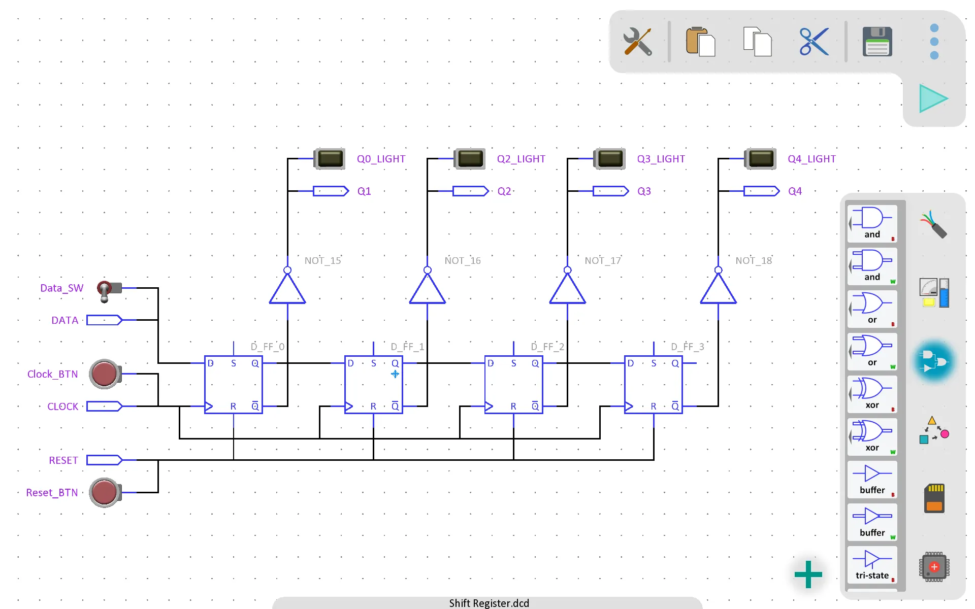Open the meters and indicators category
The image size is (975, 609).
point(934,293)
